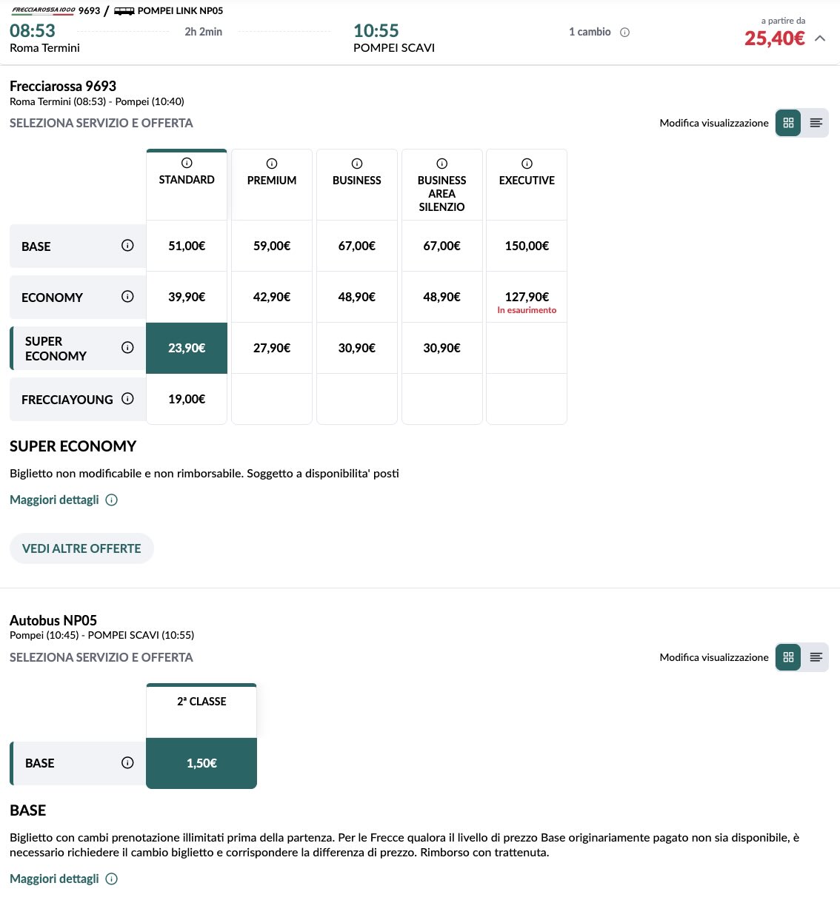Show info for ECONOMY fare row
The image size is (840, 900).
click(127, 297)
